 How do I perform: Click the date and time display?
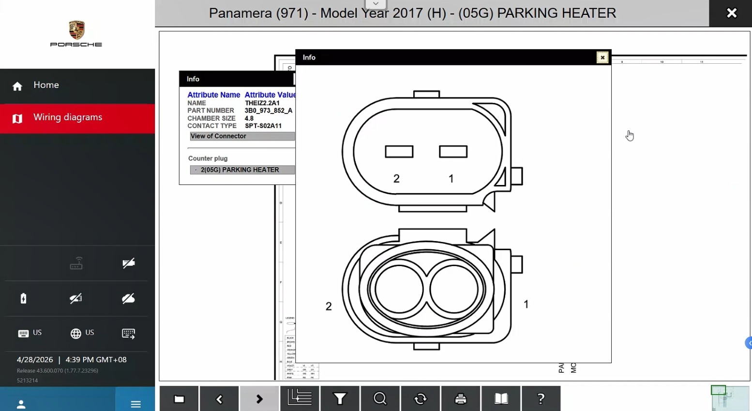(x=72, y=360)
